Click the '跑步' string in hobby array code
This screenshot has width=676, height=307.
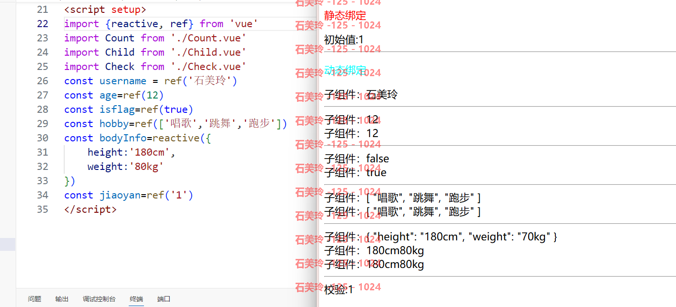click(260, 124)
